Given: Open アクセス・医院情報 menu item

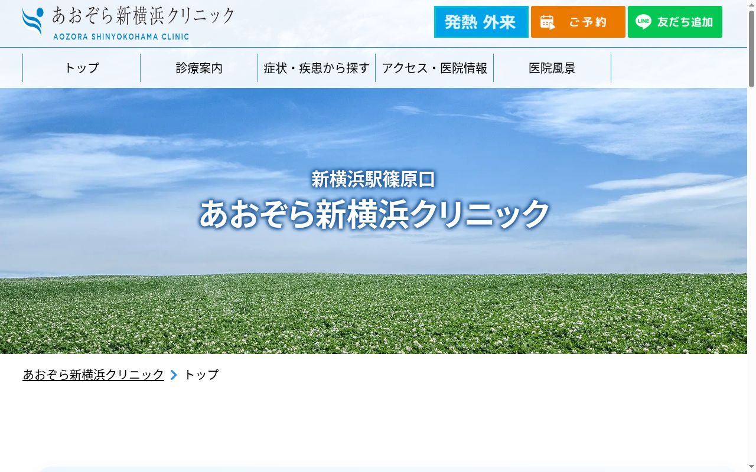Looking at the screenshot, I should 435,68.
